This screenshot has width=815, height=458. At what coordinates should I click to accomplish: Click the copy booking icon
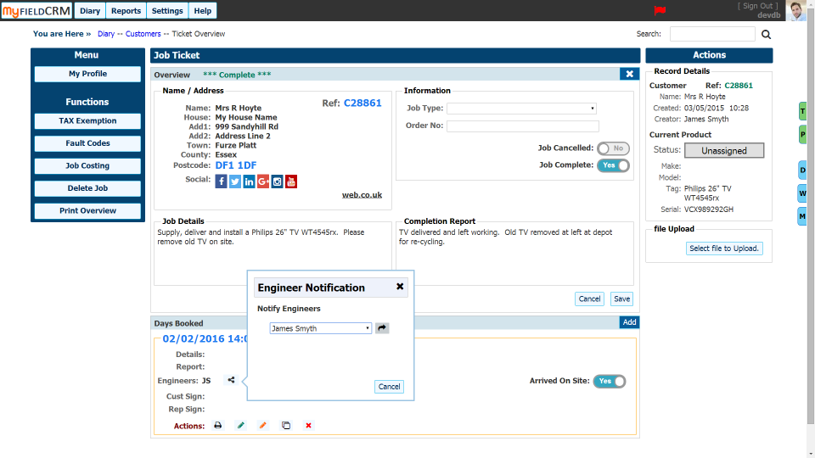pyautogui.click(x=286, y=425)
